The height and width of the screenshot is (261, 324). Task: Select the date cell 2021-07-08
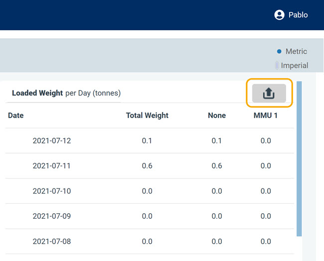tap(52, 241)
